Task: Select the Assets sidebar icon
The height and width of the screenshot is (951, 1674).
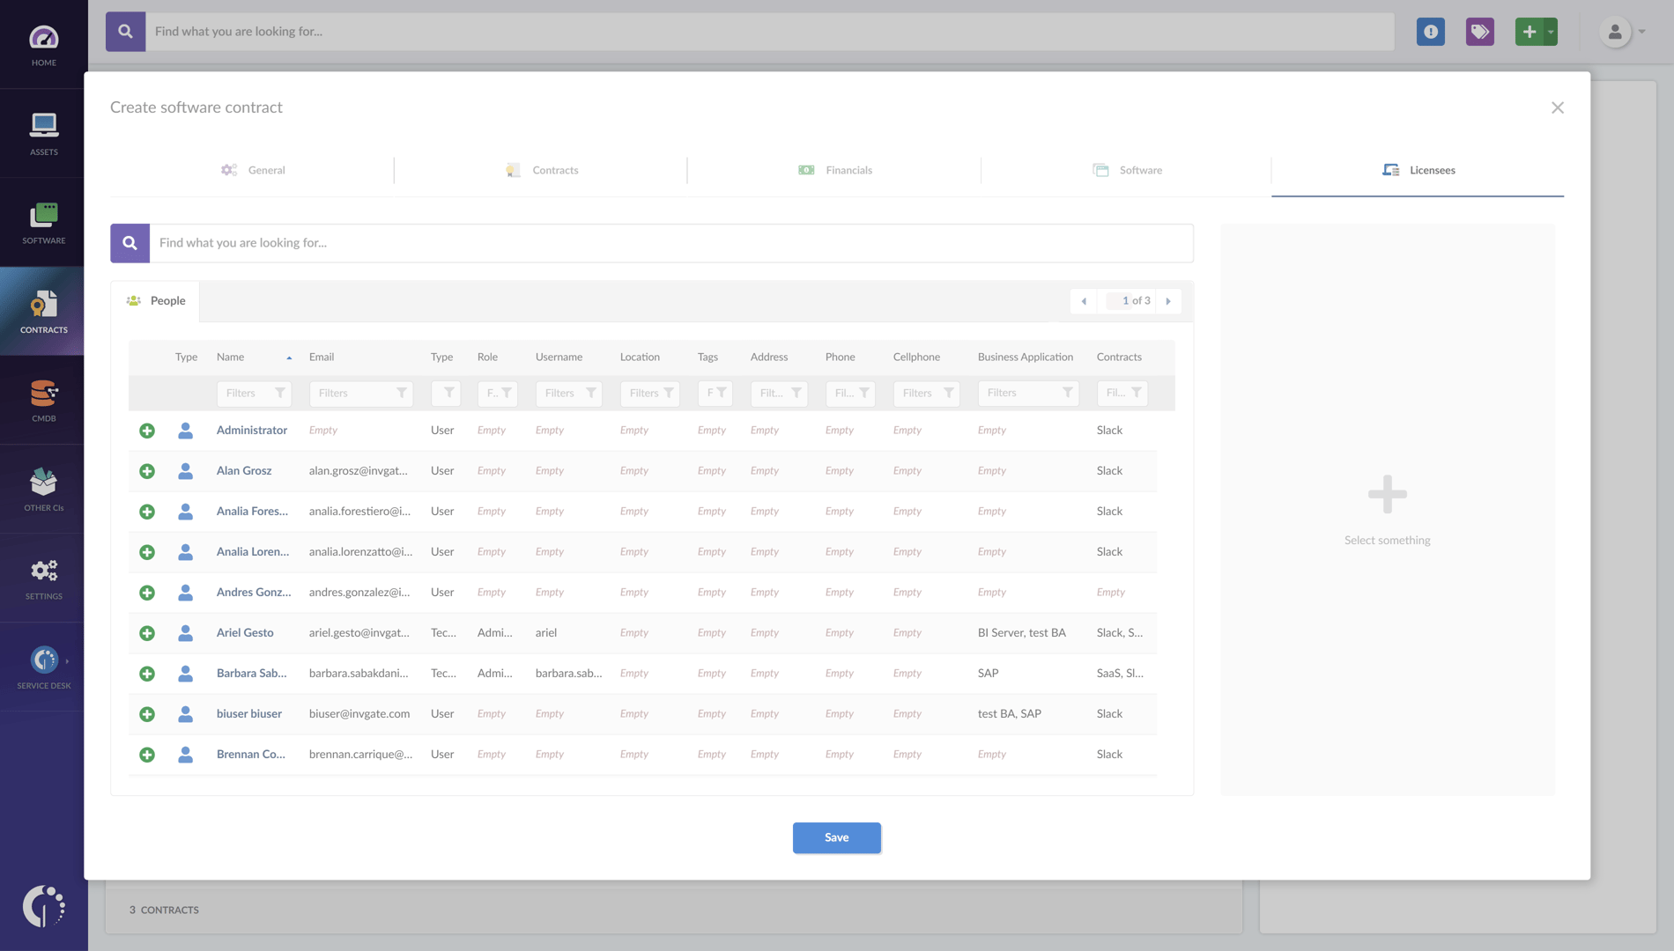Action: pos(43,132)
